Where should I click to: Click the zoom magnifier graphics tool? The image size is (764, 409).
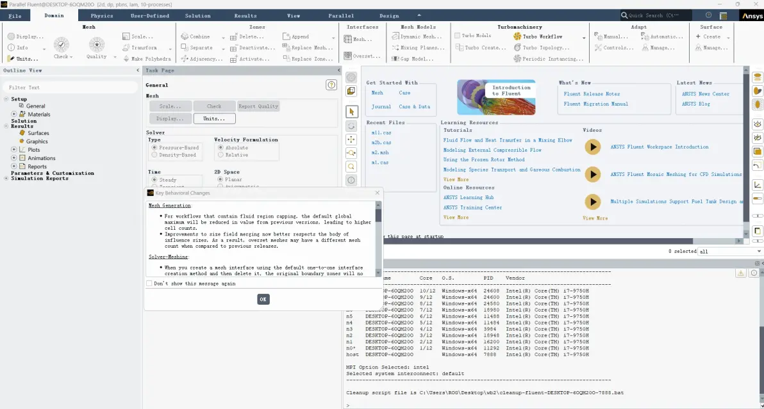pyautogui.click(x=351, y=167)
